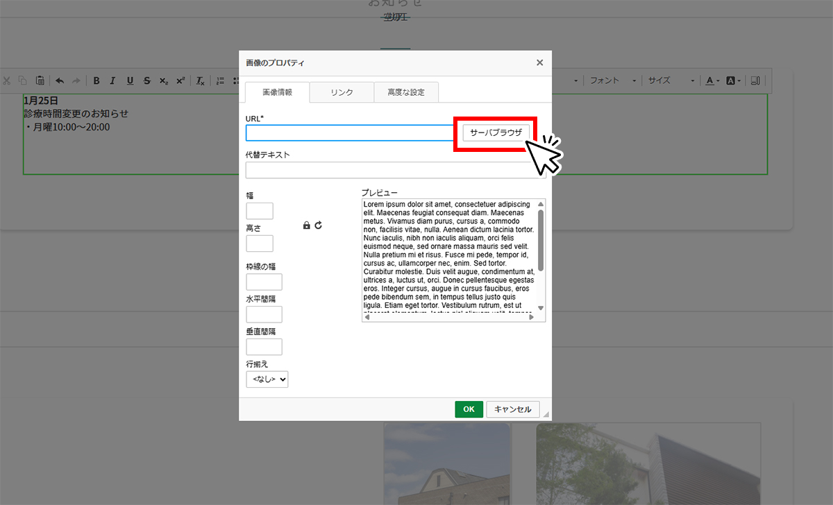
Task: Switch to the リンク tab
Action: 342,92
